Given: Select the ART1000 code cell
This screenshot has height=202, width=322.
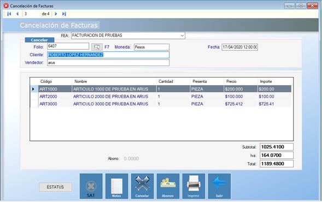Looking at the screenshot, I should (x=55, y=89).
